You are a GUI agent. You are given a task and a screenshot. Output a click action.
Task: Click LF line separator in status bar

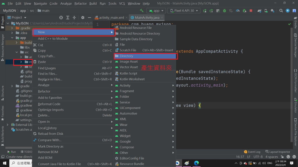pyautogui.click(x=249, y=157)
